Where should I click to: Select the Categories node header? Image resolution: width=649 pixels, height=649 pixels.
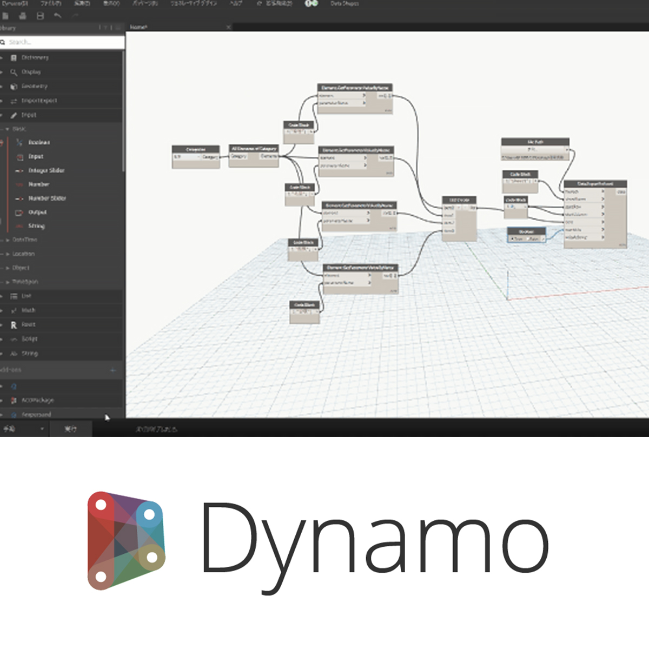[196, 149]
